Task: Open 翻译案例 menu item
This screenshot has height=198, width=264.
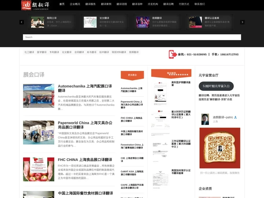Action: coord(106,4)
